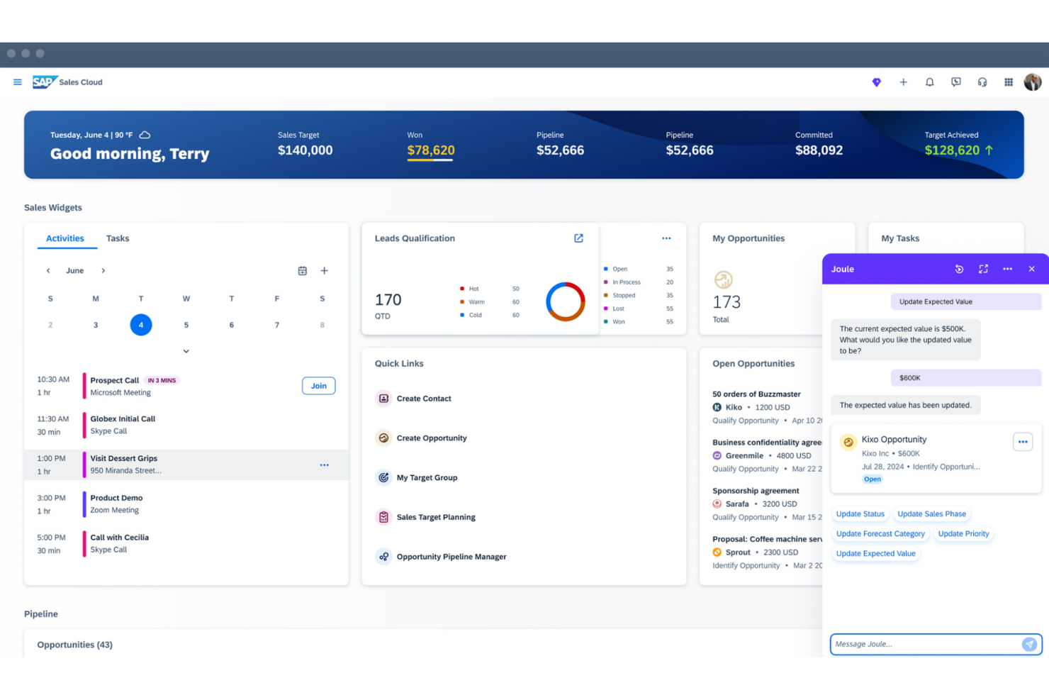Viewport: 1049px width, 700px height.
Task: Switch to the Activities tab
Action: pos(65,238)
